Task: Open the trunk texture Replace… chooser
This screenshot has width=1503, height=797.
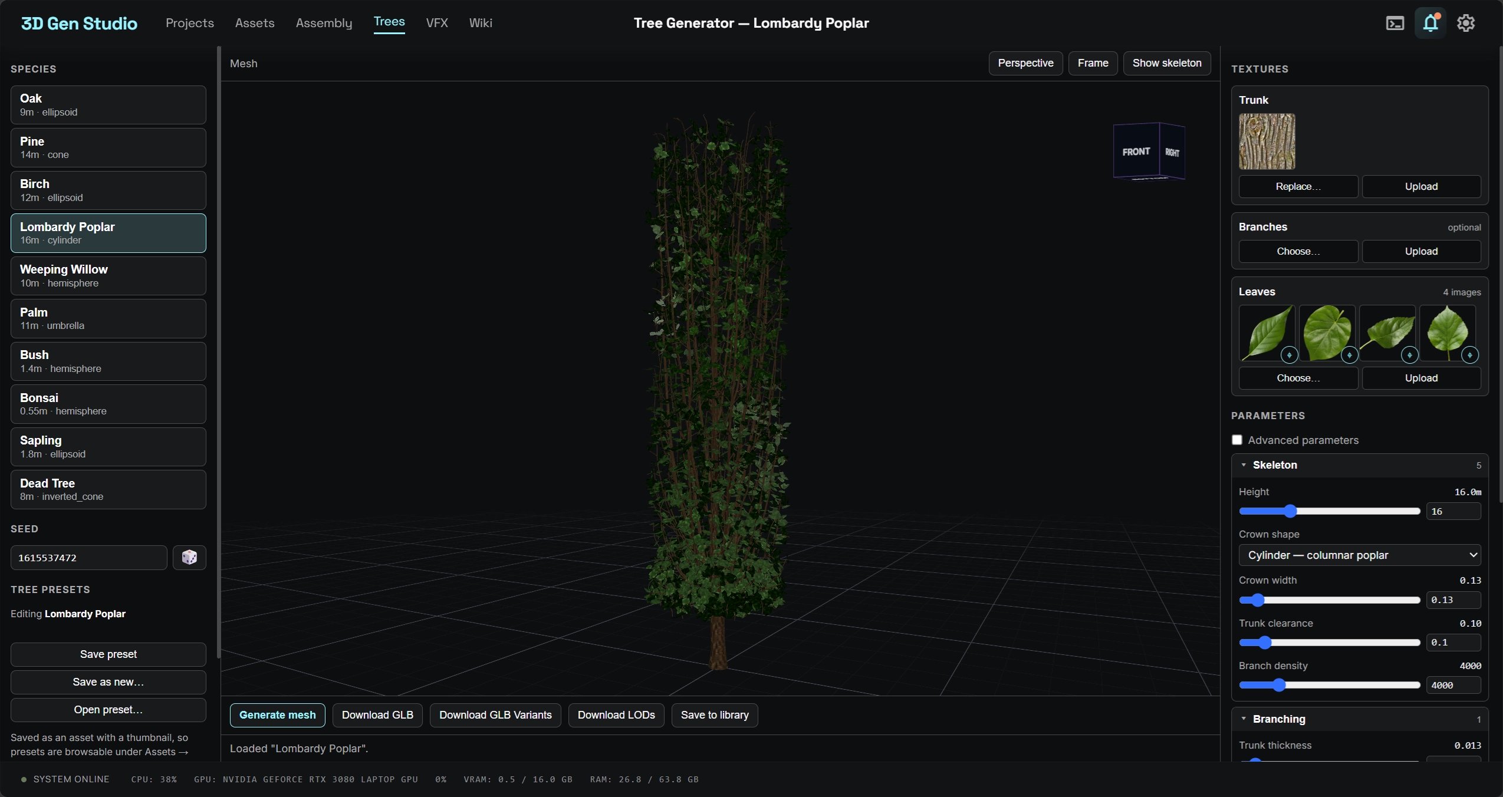Action: [x=1298, y=186]
